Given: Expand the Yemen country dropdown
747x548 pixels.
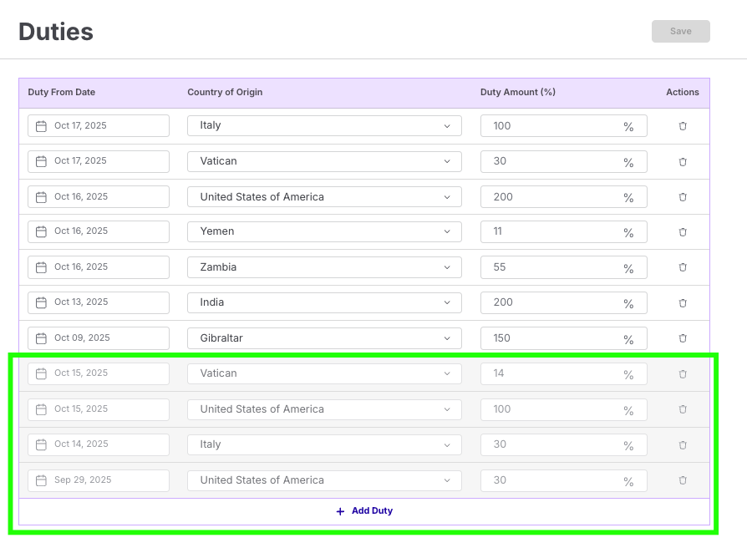Looking at the screenshot, I should [x=324, y=231].
